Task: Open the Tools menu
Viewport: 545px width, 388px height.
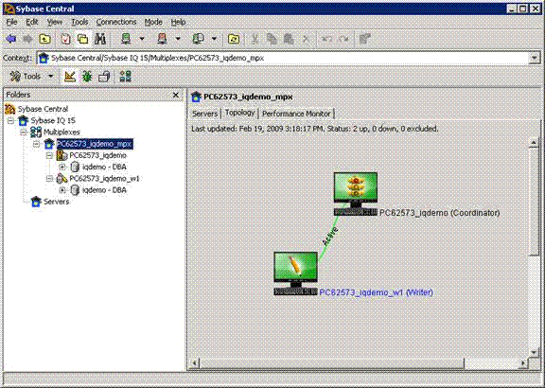Action: coord(79,22)
